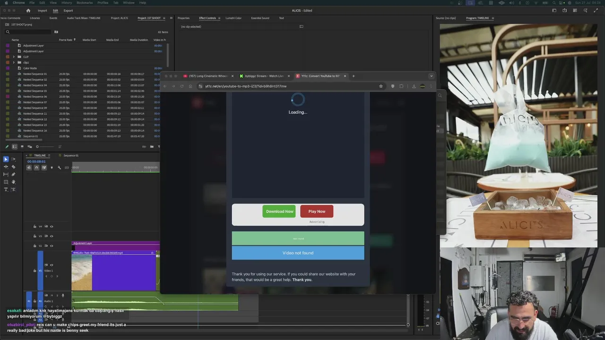Image resolution: width=605 pixels, height=340 pixels.
Task: Click purple label swatch of Color Matte
Action: pos(8,68)
